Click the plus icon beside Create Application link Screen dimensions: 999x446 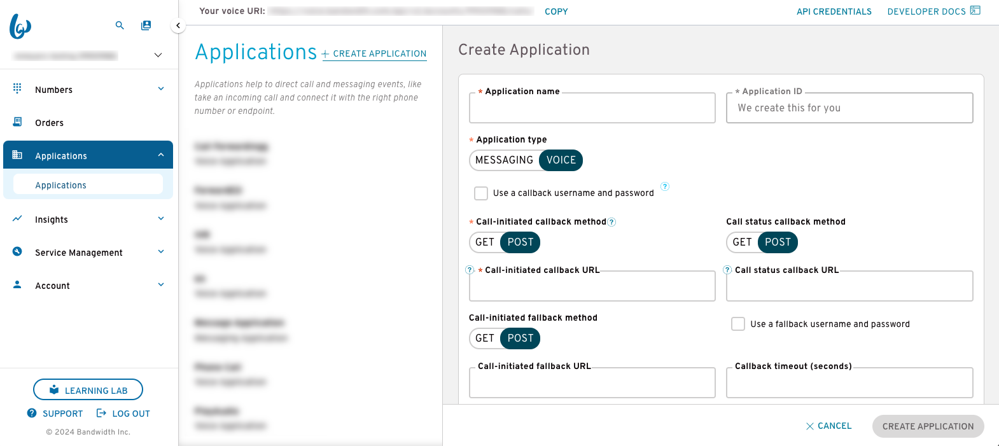(325, 54)
